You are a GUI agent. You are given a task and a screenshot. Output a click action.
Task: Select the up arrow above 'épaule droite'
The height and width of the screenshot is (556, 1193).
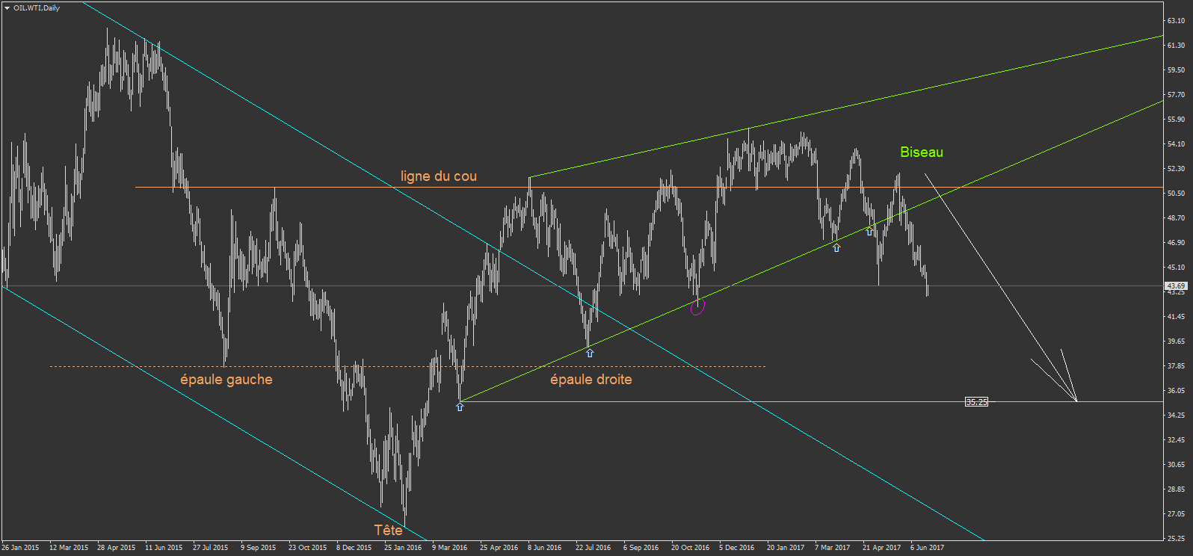click(x=590, y=353)
